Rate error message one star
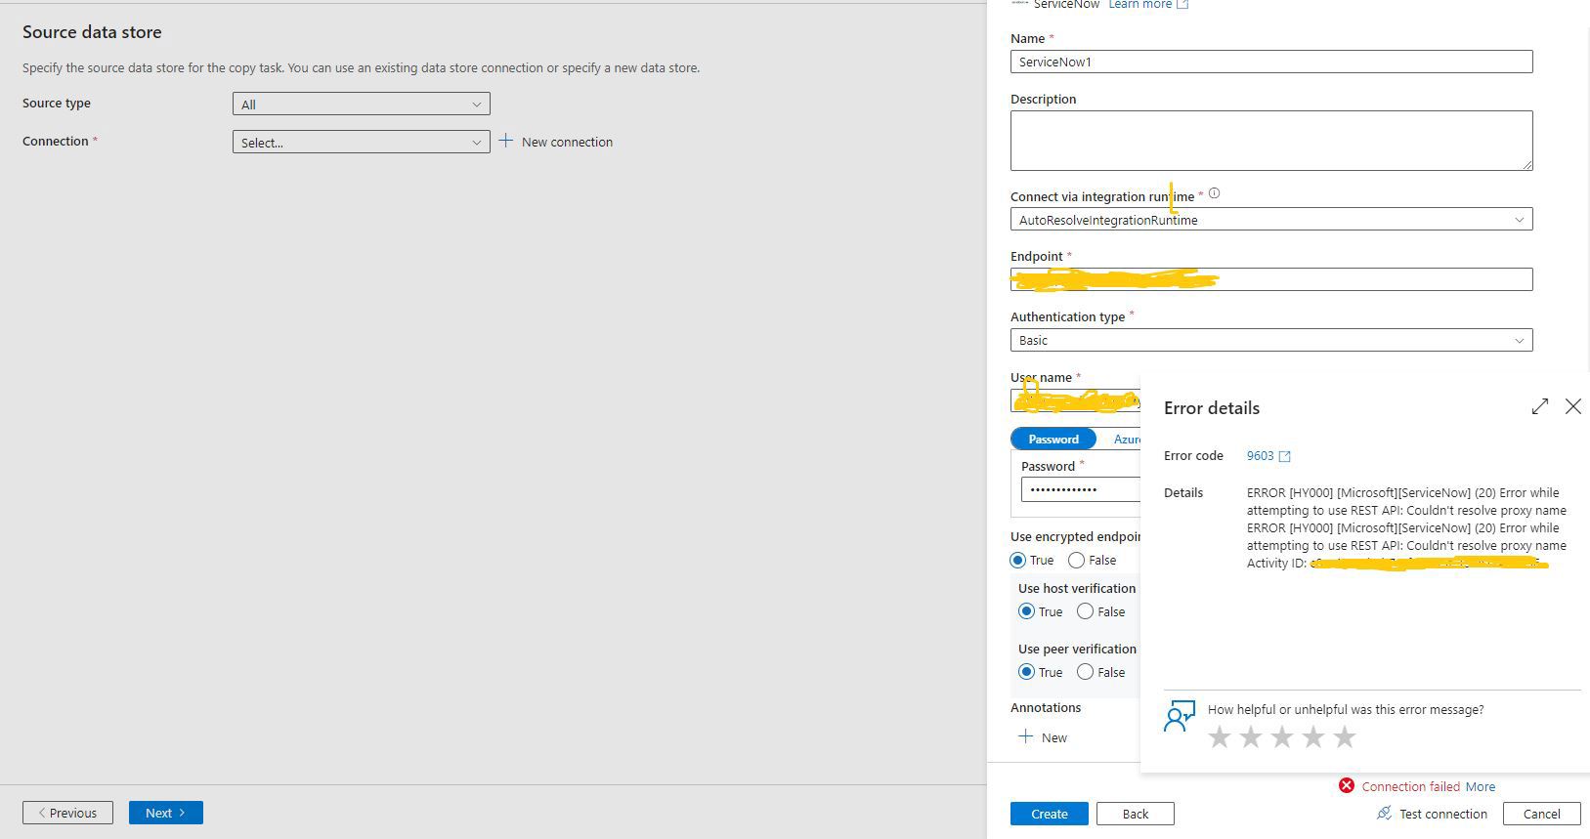The image size is (1590, 839). tap(1219, 736)
